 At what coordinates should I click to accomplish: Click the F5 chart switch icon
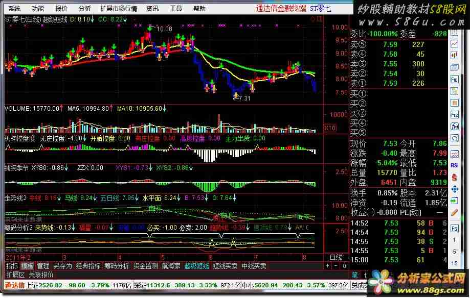coord(455,229)
